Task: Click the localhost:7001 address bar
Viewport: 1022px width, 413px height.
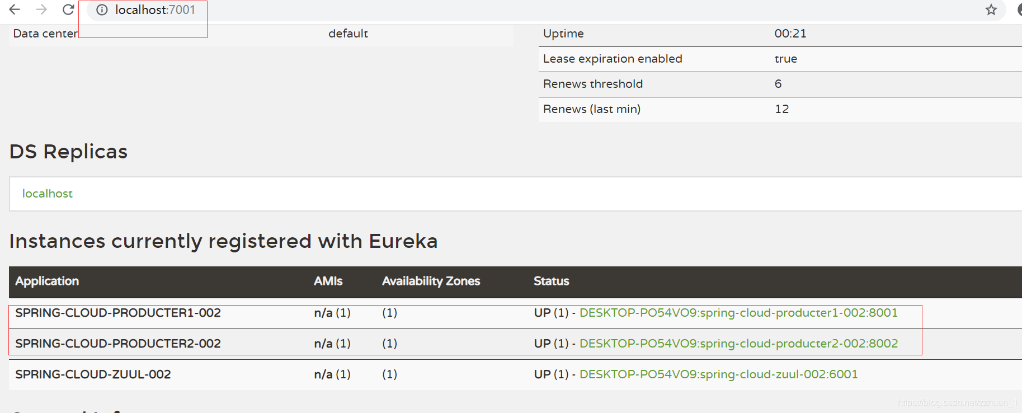Action: tap(156, 10)
